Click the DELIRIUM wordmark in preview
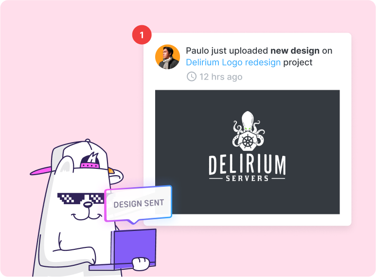Image resolution: width=376 pixels, height=277 pixels. pyautogui.click(x=247, y=164)
